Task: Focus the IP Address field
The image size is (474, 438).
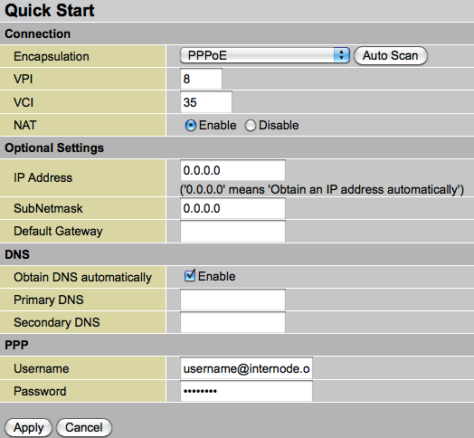Action: point(232,170)
